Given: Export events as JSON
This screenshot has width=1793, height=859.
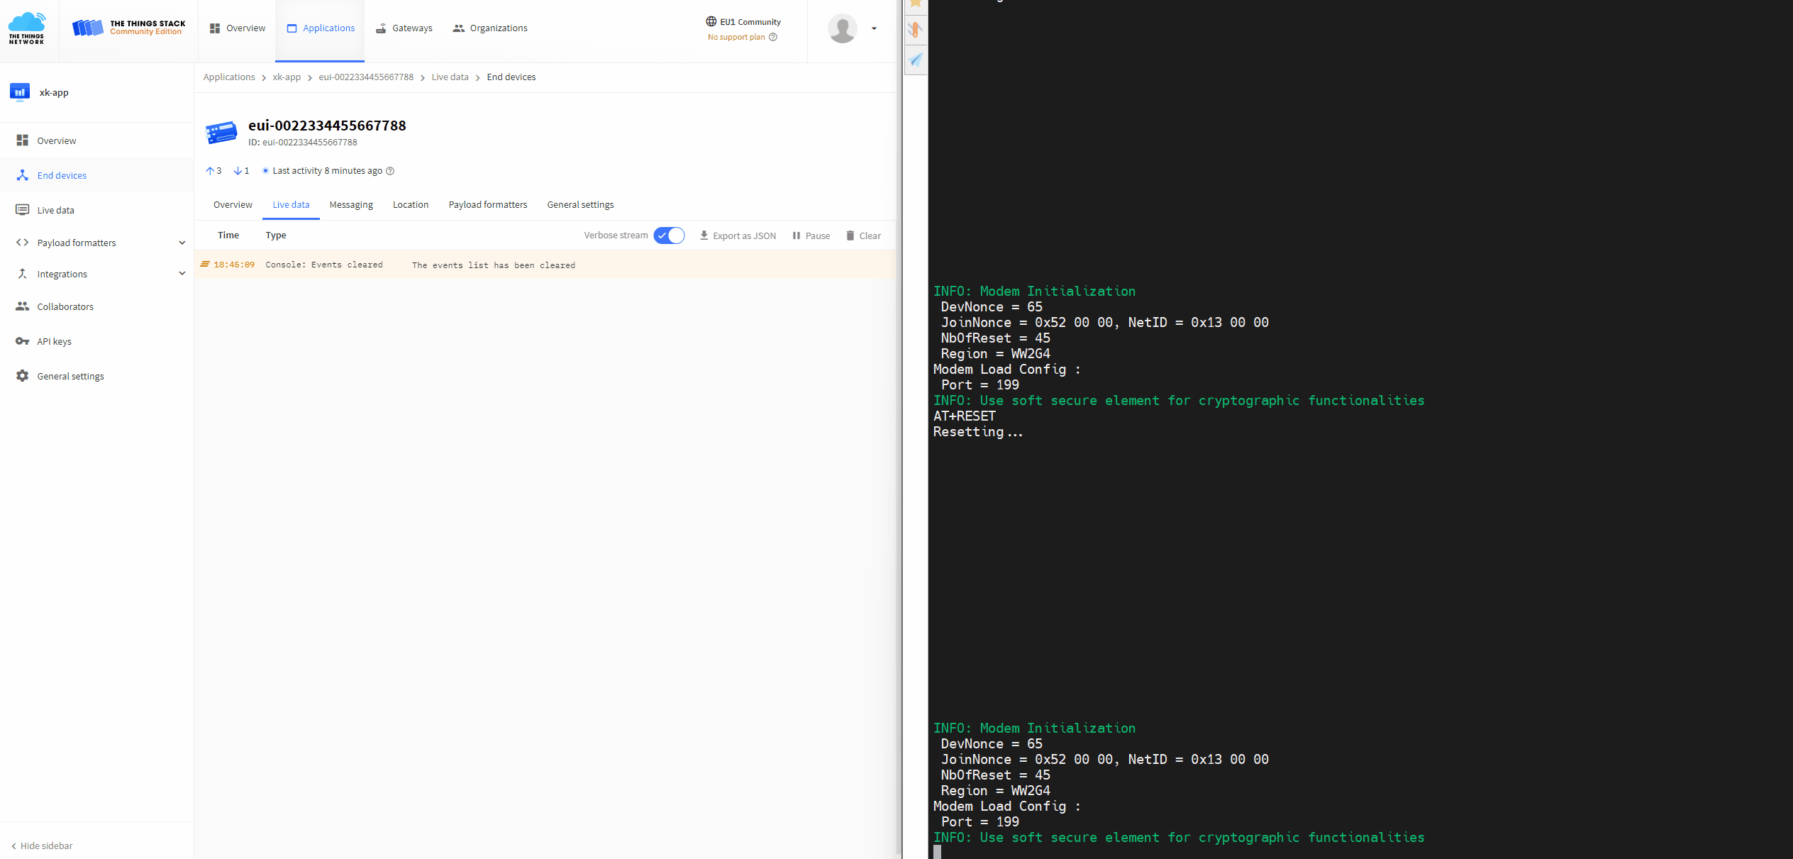Looking at the screenshot, I should pyautogui.click(x=738, y=235).
